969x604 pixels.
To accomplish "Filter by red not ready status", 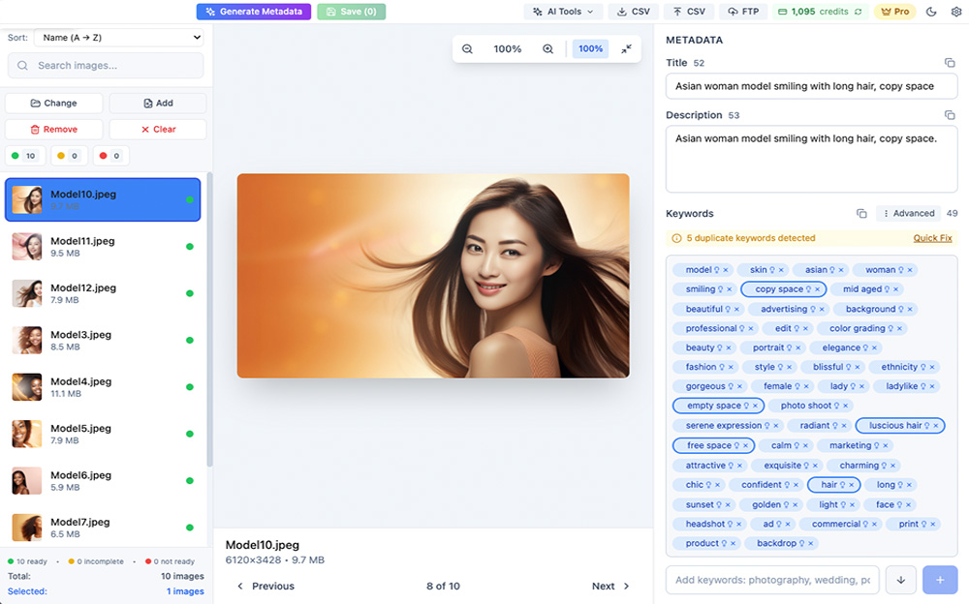I will pos(110,156).
